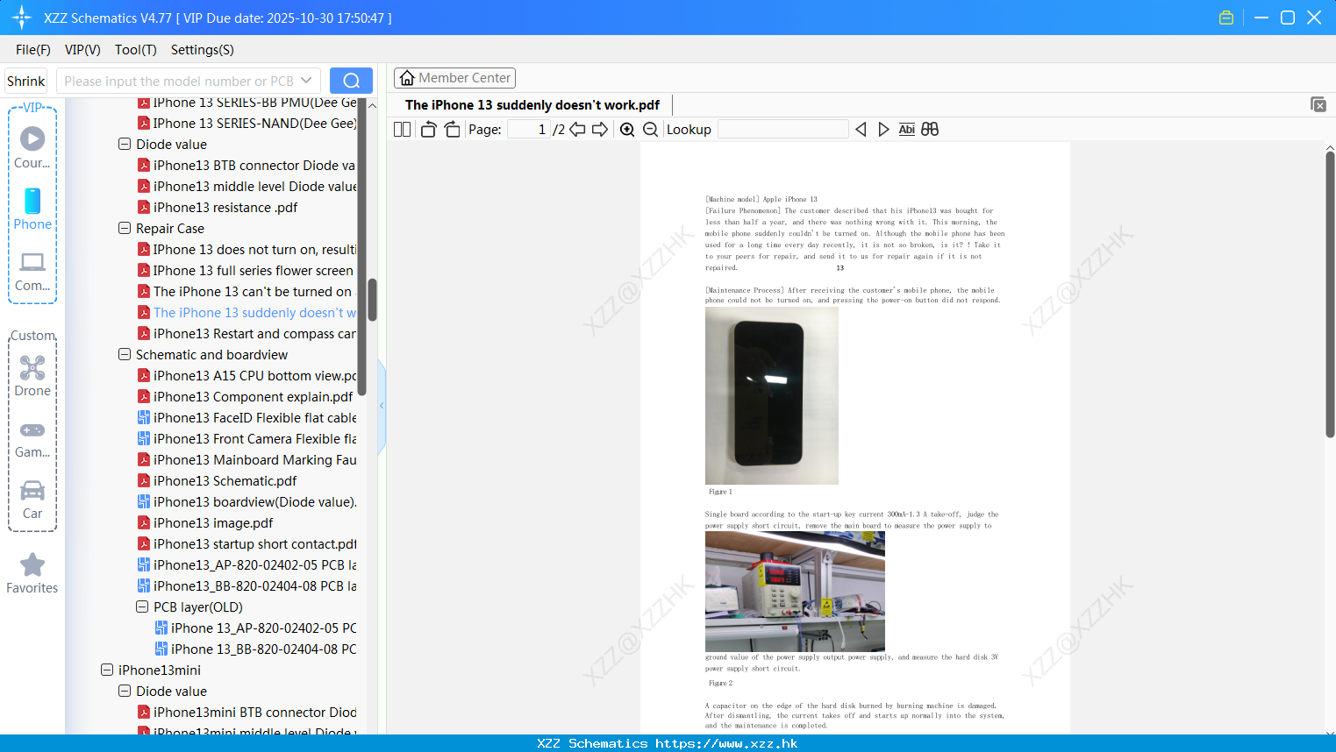Viewport: 1336px width, 752px height.
Task: Open the Car category
Action: click(32, 500)
